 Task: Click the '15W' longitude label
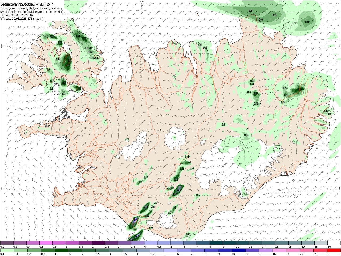(282, 1)
